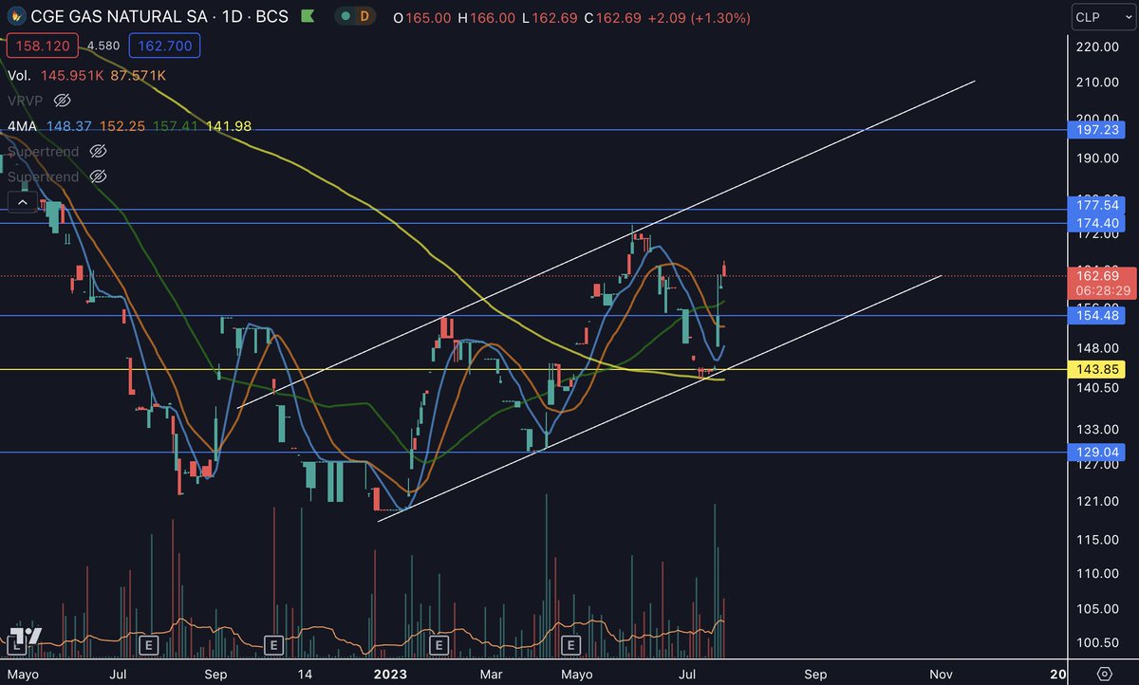The width and height of the screenshot is (1139, 685).
Task: Click the 197.23 horizontal line price label
Action: 1098,130
